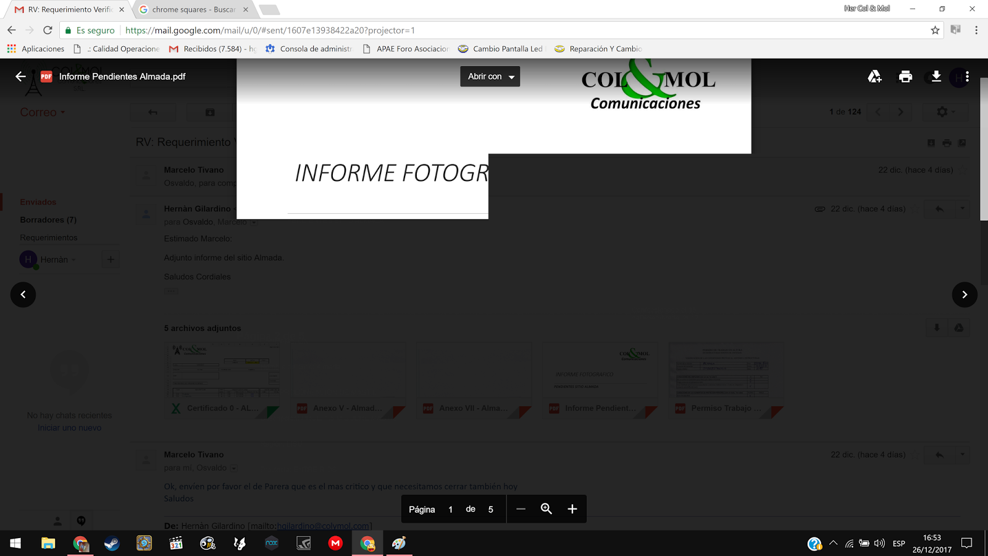Viewport: 988px width, 556px height.
Task: Open the Windows Start menu
Action: click(15, 543)
